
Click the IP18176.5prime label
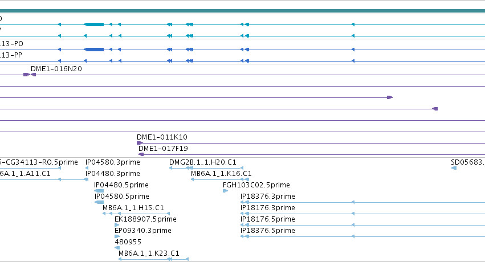coord(267,219)
